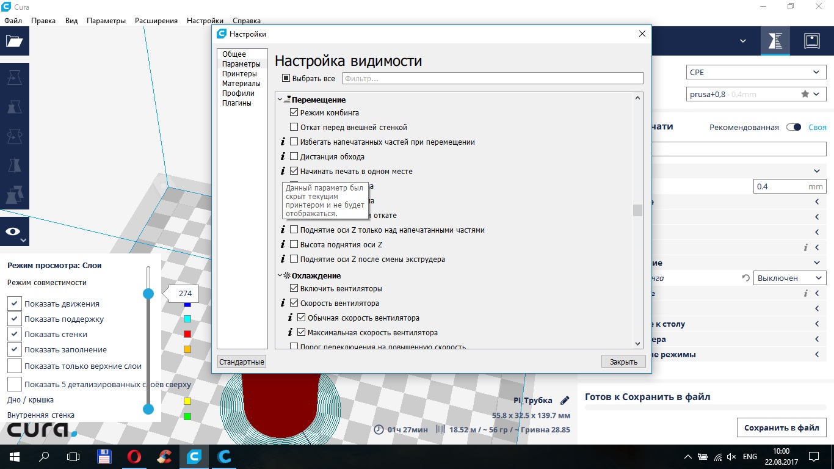Uncheck Показать поддержку in the layer view

(15, 319)
